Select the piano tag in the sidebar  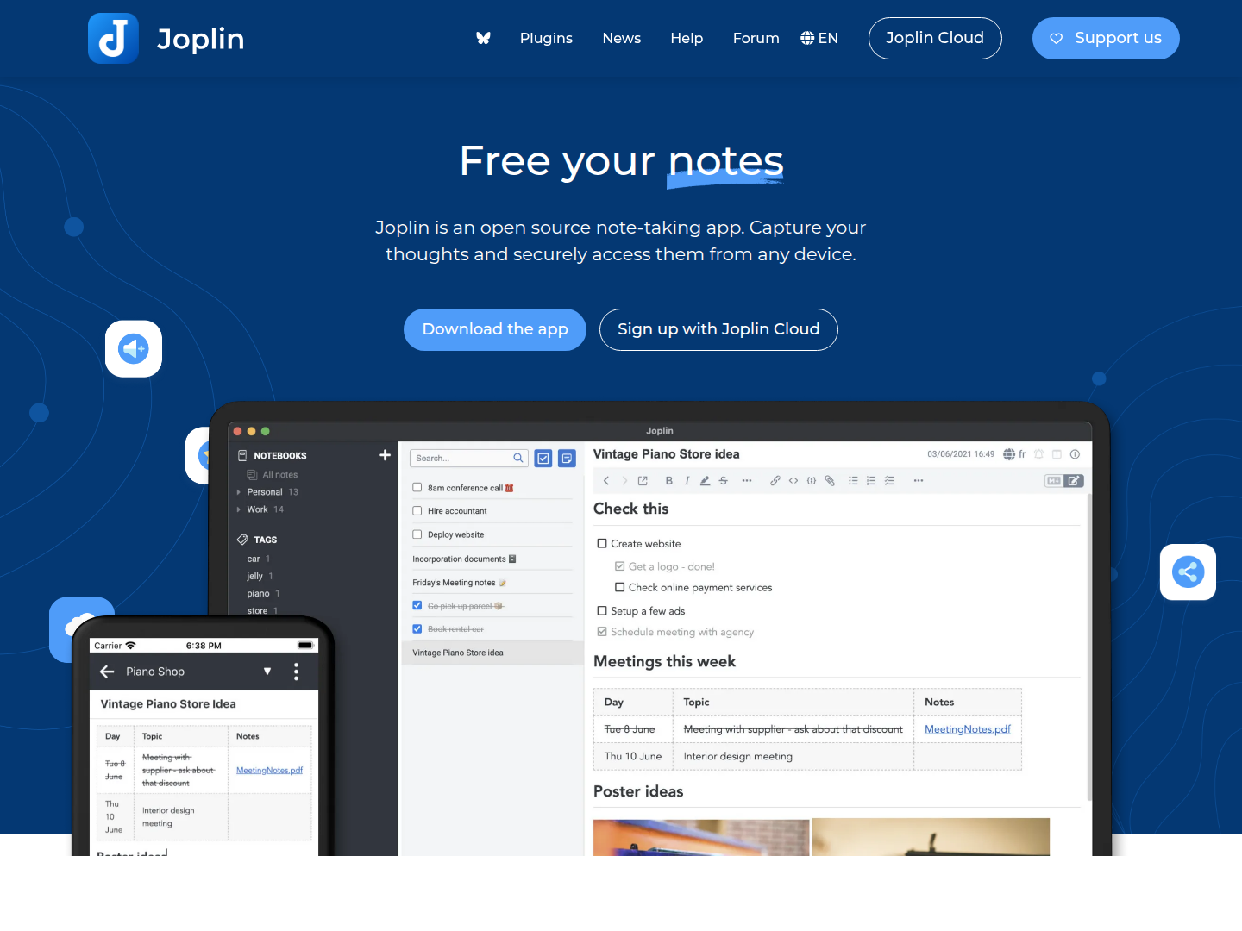pos(259,594)
